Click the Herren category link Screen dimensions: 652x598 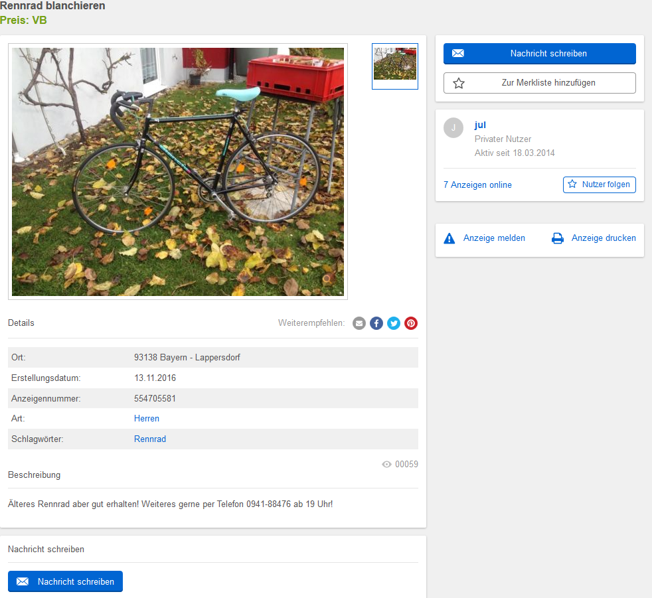(x=147, y=419)
